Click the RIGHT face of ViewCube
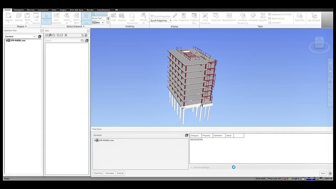Image resolution: width=336 pixels, height=189 pixels. pos(319,44)
